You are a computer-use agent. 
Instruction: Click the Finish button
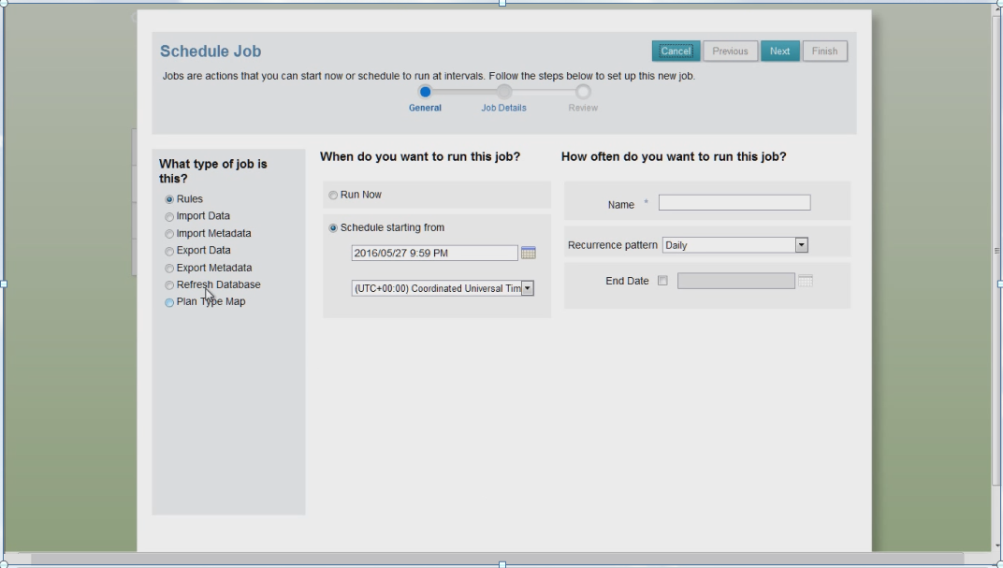824,51
